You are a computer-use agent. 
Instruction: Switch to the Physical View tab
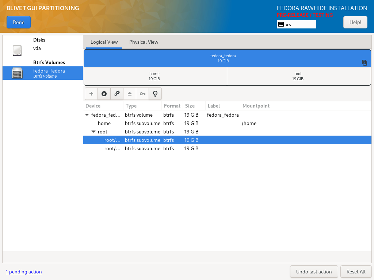pos(144,42)
